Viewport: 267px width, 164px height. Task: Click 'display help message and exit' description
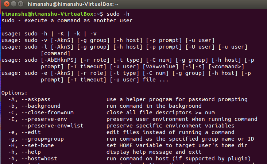tap(154, 152)
